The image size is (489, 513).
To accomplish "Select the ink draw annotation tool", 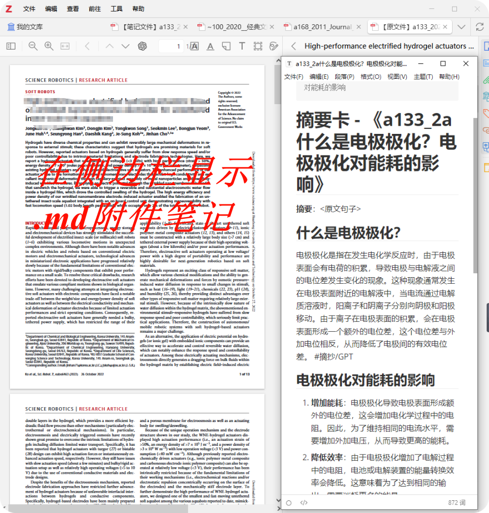I will [x=273, y=46].
